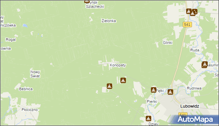Viewport: 219px width, 126px height.
Task: Click the Konopaty village label
Action: [x=118, y=65]
